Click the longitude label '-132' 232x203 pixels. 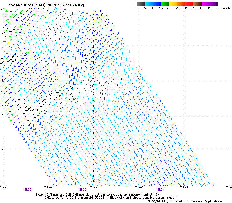pyautogui.click(x=48, y=187)
